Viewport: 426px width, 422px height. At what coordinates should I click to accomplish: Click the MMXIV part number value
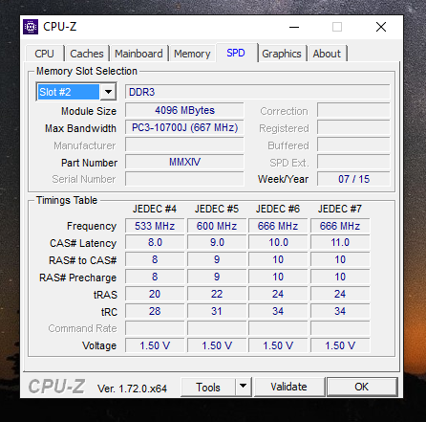point(184,162)
